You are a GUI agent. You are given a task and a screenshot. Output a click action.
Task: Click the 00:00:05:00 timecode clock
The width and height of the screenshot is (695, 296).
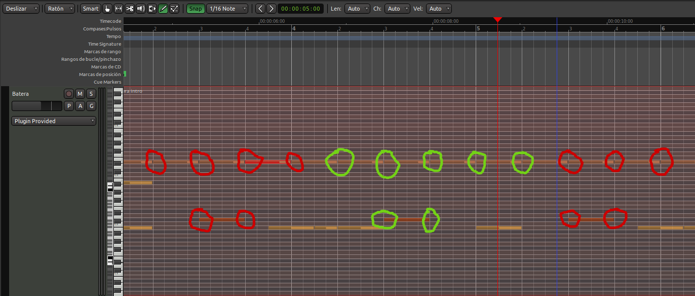click(x=300, y=9)
